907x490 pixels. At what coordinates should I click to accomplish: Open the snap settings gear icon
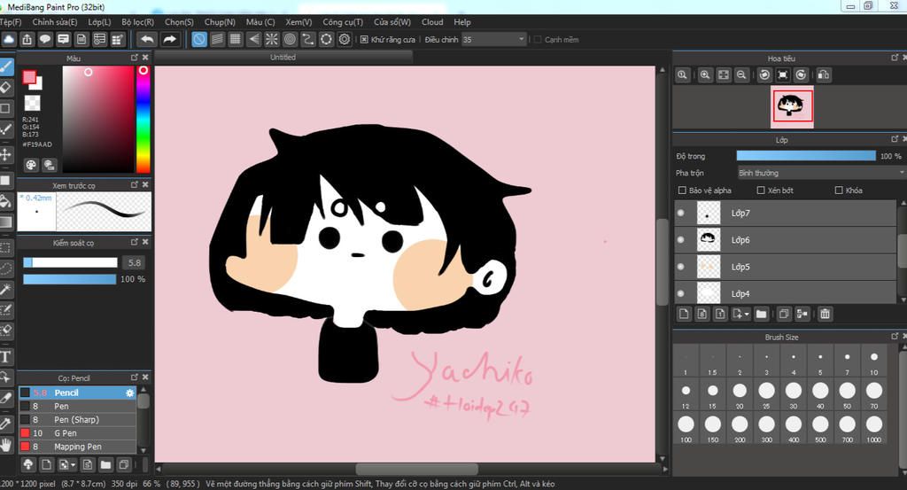click(345, 39)
